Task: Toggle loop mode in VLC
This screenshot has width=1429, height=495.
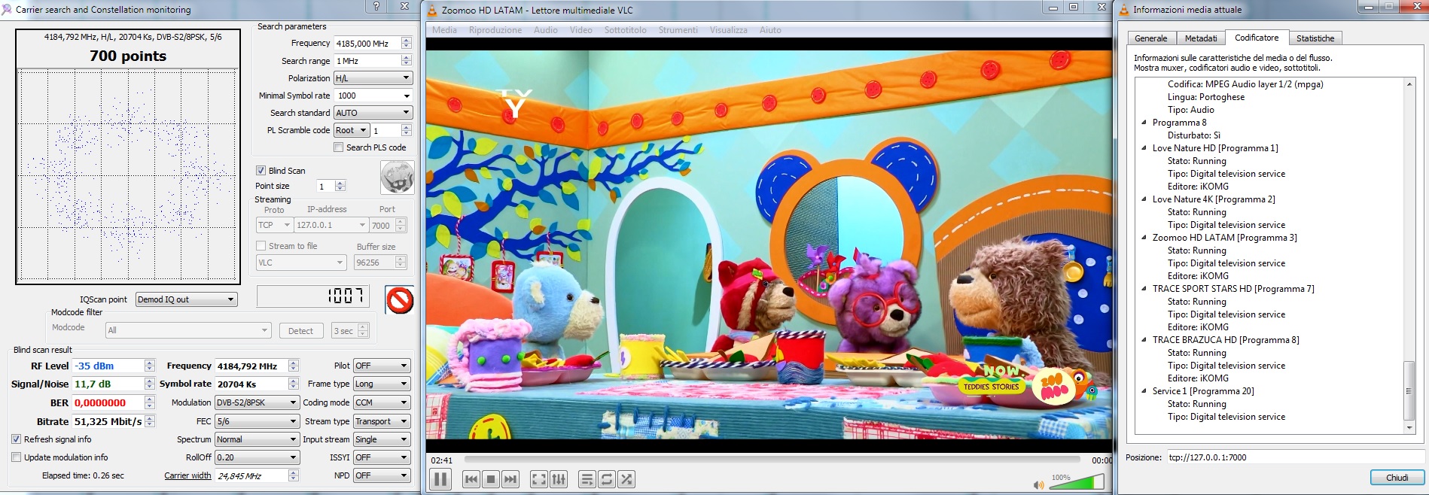Action: [x=607, y=479]
